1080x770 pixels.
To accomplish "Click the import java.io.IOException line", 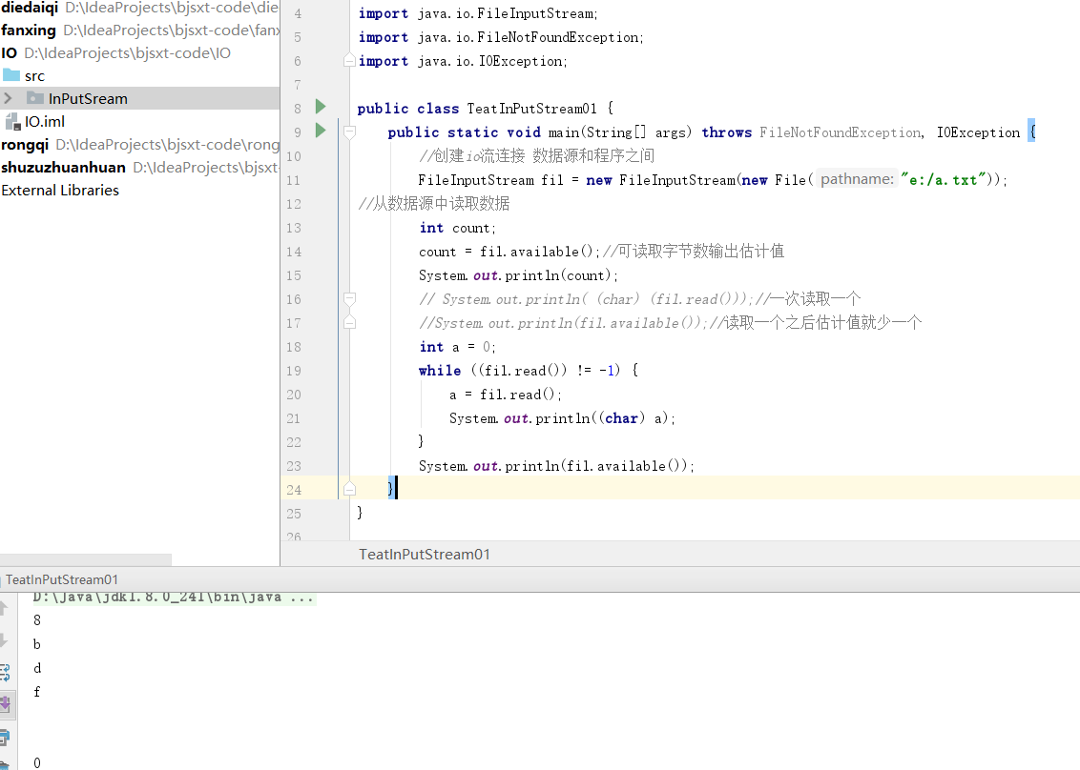I will click(463, 61).
